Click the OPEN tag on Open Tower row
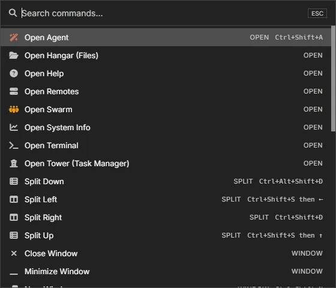This screenshot has width=336, height=288. point(313,163)
